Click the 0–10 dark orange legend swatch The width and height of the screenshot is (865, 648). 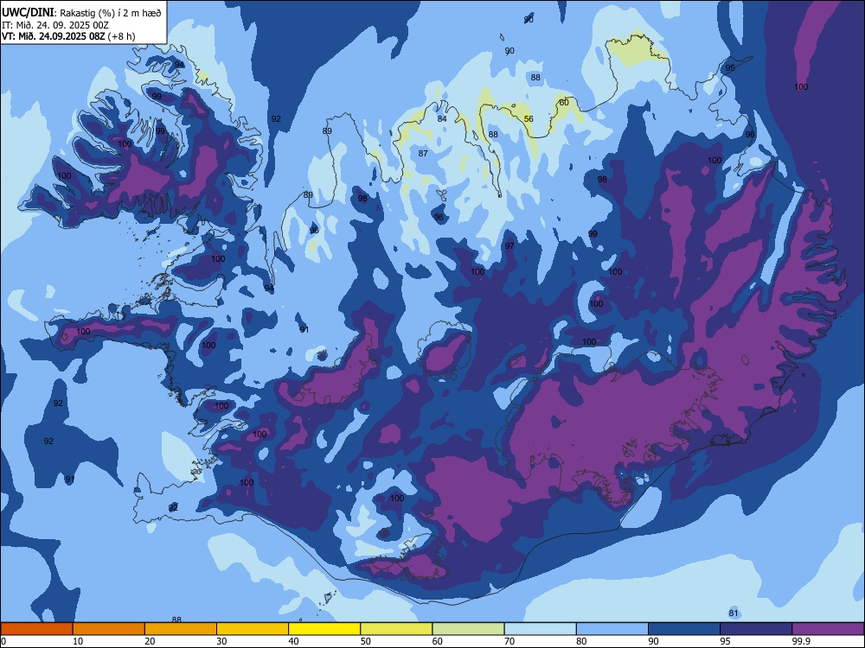36,629
